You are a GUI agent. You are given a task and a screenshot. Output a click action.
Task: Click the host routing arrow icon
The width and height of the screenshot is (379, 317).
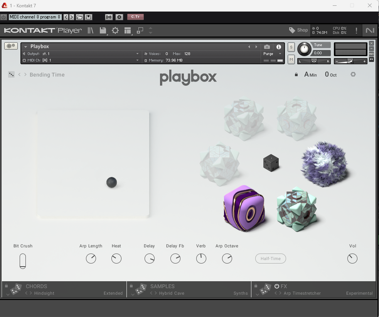click(x=109, y=17)
